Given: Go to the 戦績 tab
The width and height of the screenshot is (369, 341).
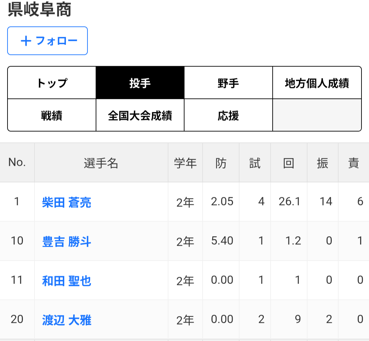Looking at the screenshot, I should 52,115.
